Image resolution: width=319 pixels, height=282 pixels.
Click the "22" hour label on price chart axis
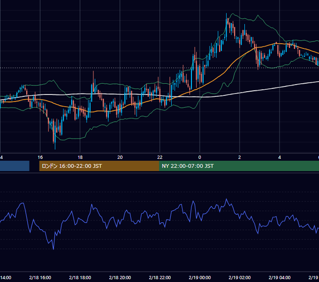pyautogui.click(x=159, y=157)
